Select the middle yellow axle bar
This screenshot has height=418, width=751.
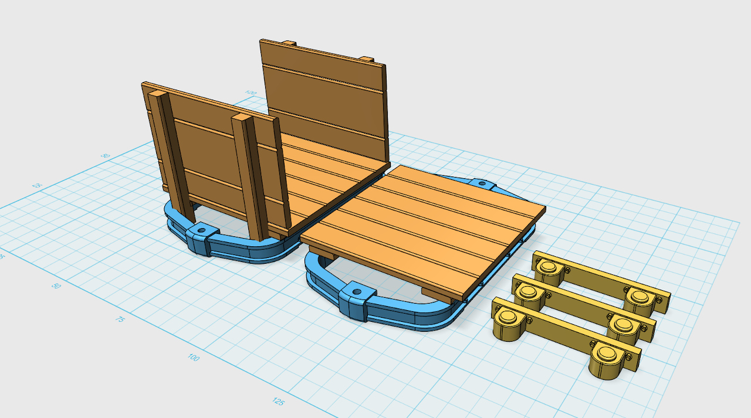point(584,308)
